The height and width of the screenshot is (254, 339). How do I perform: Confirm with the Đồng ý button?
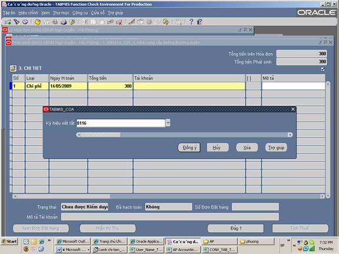click(x=189, y=148)
